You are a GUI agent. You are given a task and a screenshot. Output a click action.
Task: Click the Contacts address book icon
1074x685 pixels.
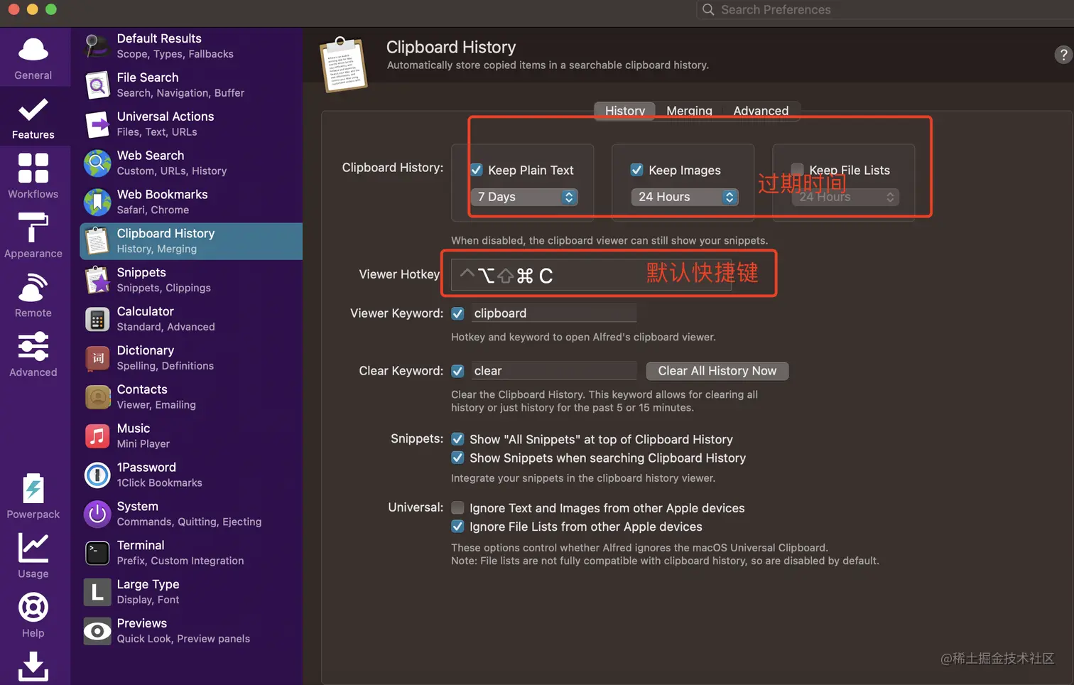(97, 397)
